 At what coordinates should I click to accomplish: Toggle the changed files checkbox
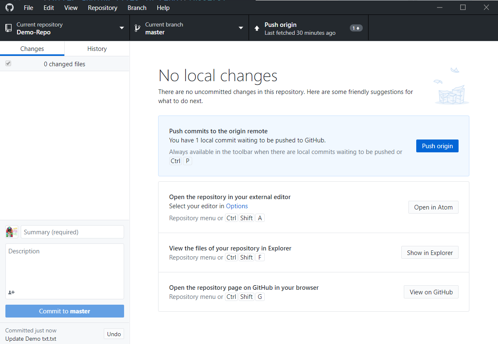click(x=8, y=64)
